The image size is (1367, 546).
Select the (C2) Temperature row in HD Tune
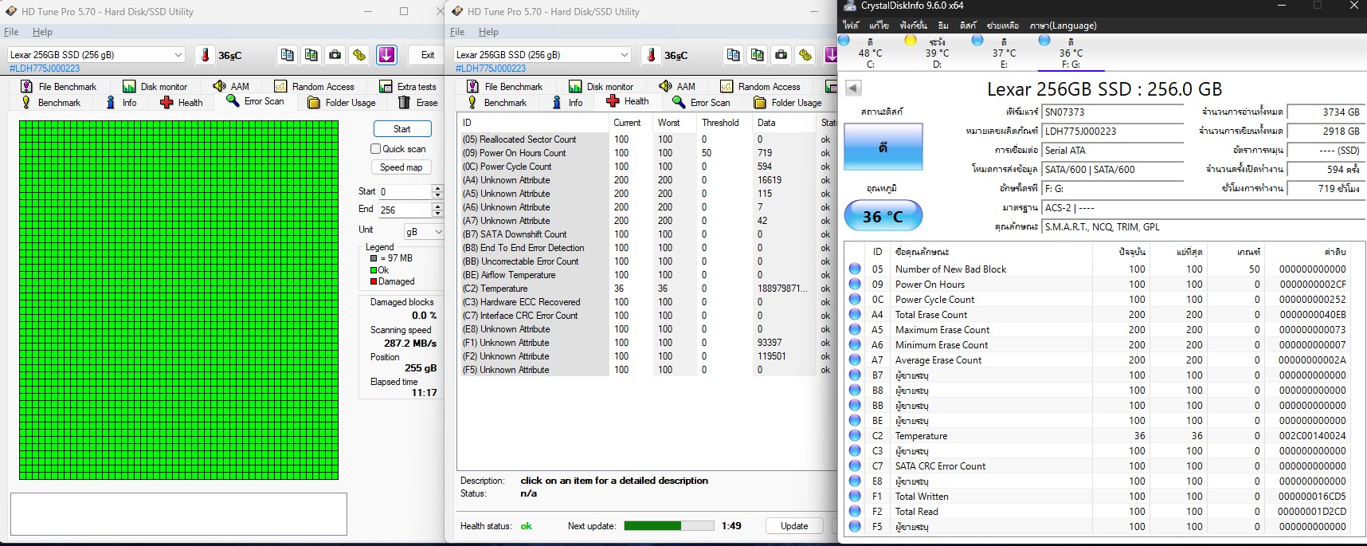coord(647,289)
